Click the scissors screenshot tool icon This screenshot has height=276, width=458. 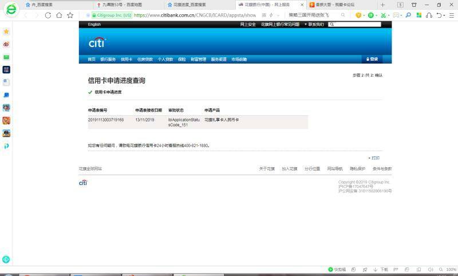point(383,15)
